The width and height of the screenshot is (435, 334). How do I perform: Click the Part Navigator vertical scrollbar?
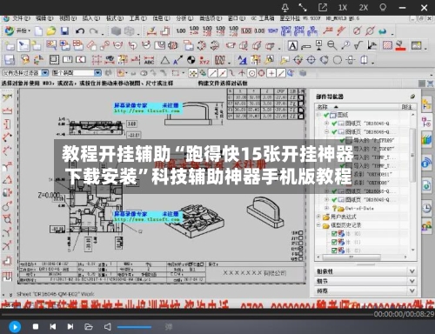point(412,156)
